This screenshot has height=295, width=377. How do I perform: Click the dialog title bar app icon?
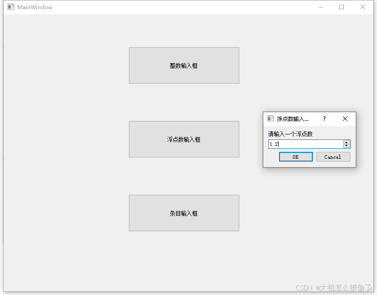(x=270, y=119)
